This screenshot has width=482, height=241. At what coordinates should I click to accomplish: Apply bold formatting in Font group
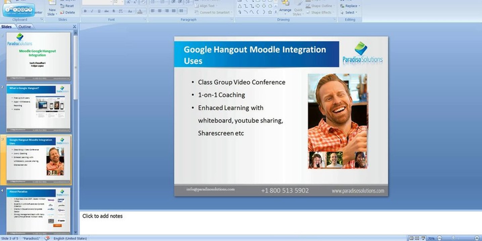[85, 11]
